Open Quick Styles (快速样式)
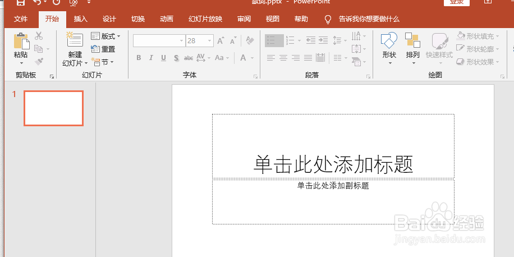This screenshot has width=514, height=257. pos(439,48)
